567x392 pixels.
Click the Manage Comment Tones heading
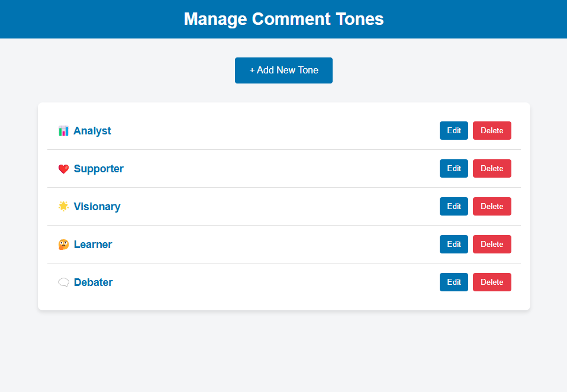[x=283, y=19]
